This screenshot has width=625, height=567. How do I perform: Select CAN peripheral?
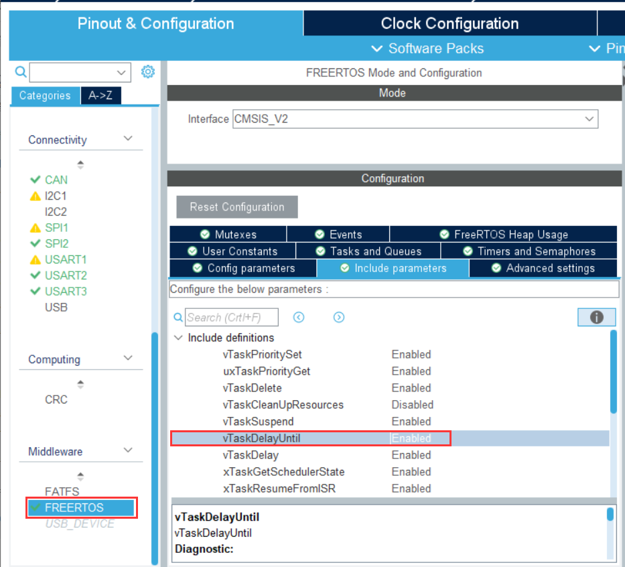click(x=56, y=180)
